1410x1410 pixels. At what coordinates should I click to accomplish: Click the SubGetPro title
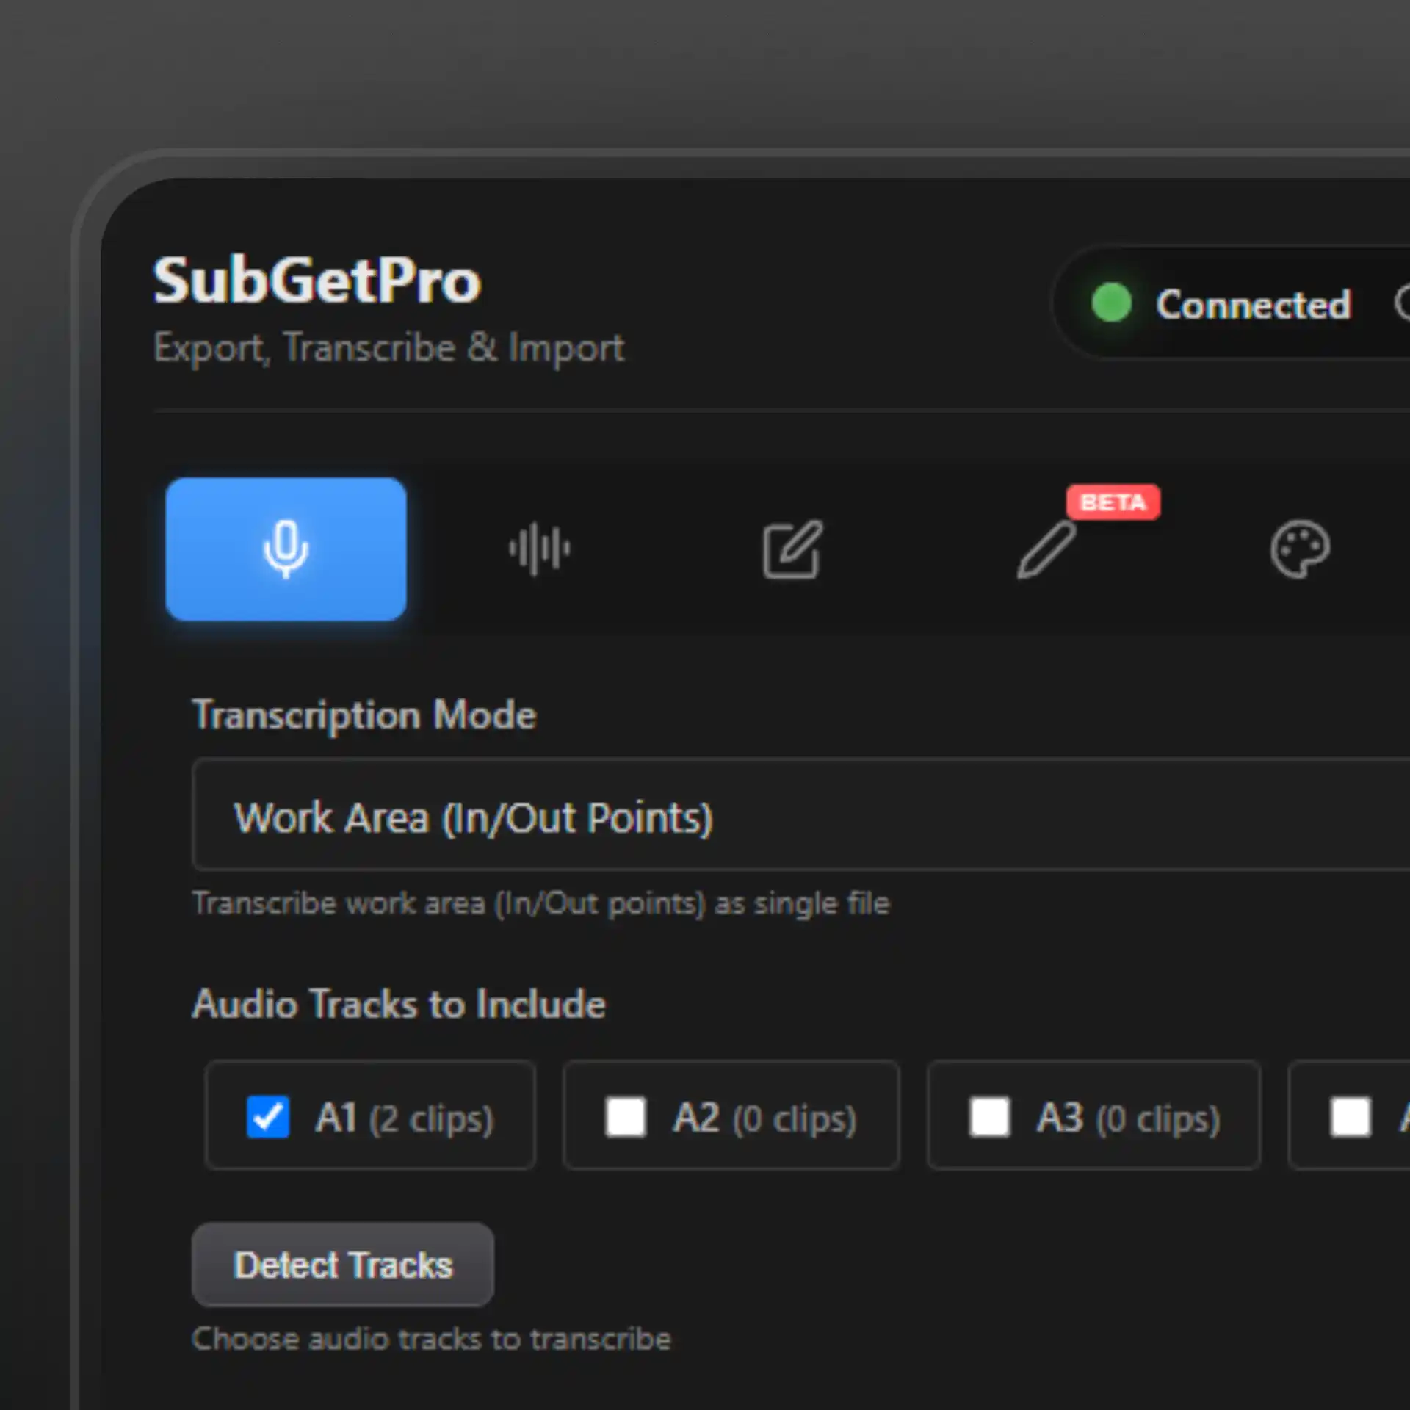point(317,281)
